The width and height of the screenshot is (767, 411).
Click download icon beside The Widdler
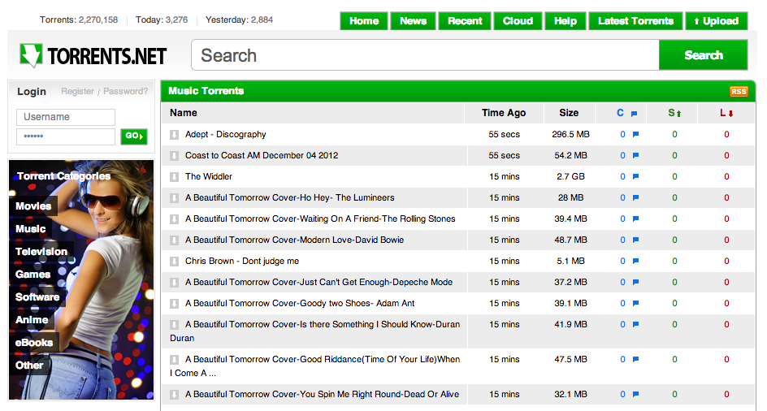174,176
